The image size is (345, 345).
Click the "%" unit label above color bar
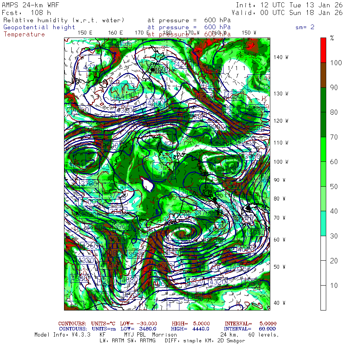(x=332, y=38)
